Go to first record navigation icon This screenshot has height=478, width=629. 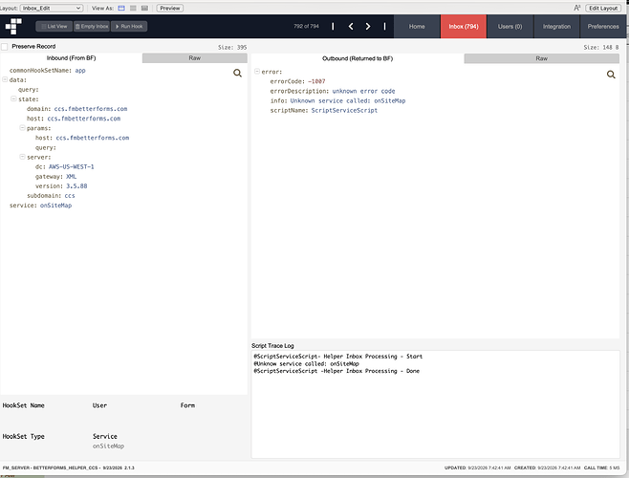click(x=333, y=27)
